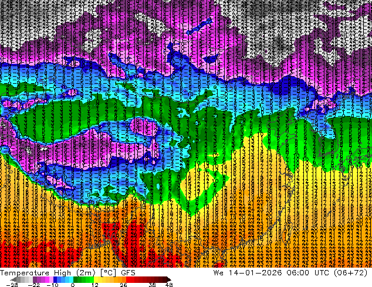Click the 'Temperature High (2m)' map title

pos(48,273)
